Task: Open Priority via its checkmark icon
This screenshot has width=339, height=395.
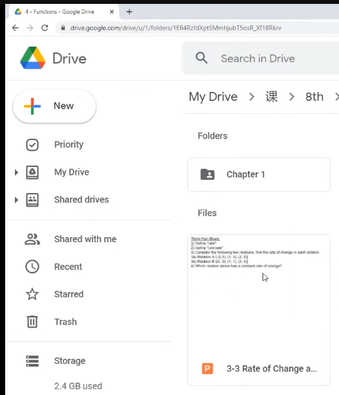Action: (x=32, y=145)
